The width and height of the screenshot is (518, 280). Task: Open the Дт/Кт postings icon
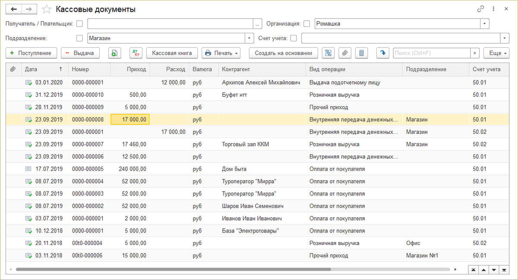(x=136, y=53)
